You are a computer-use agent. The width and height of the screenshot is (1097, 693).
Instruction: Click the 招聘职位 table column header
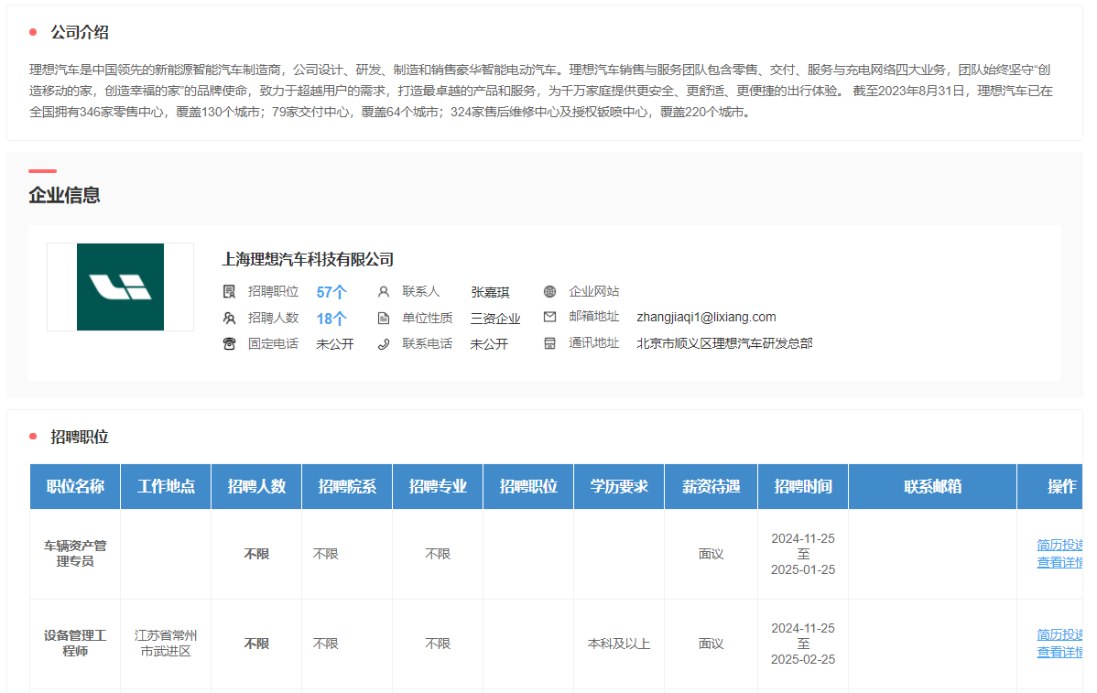(x=528, y=486)
